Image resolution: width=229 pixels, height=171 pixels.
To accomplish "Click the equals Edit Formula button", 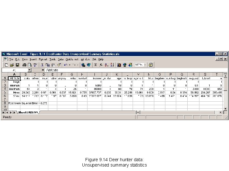I will [x=43, y=70].
